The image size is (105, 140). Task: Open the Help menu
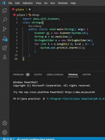pyautogui.click(x=73, y=3)
